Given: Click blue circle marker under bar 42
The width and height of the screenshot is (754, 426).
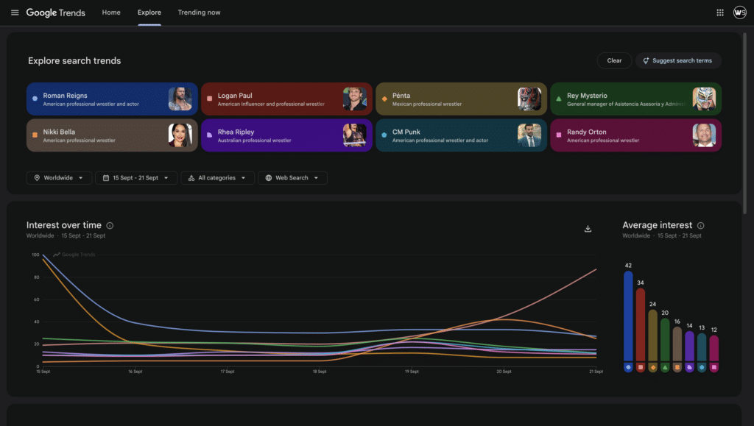Looking at the screenshot, I should [x=628, y=367].
